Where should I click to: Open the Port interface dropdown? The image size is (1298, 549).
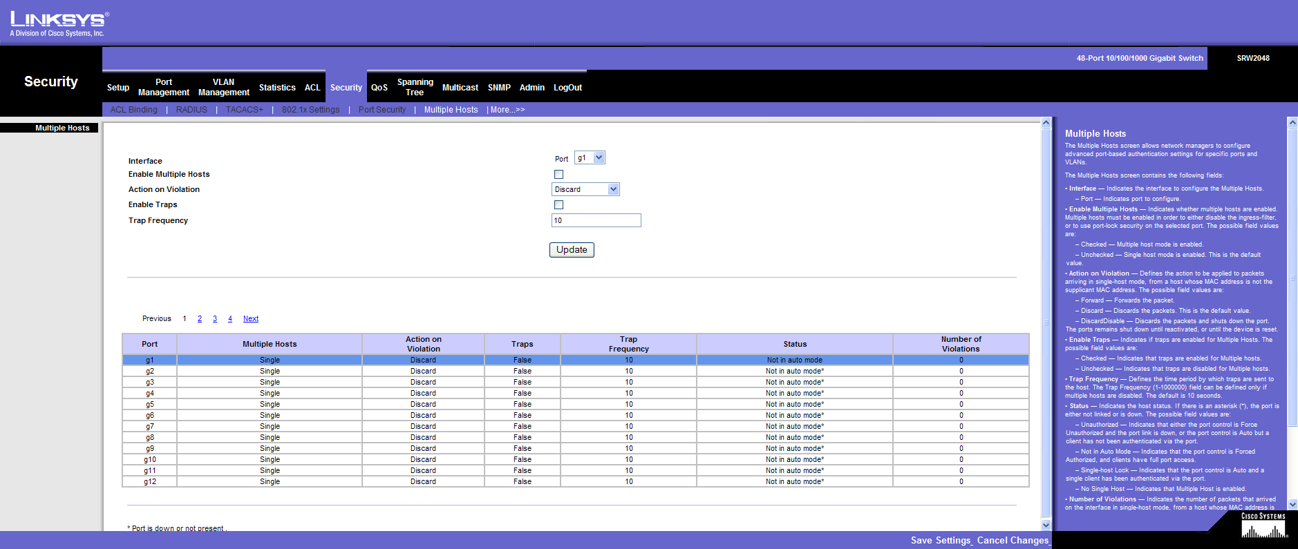coord(590,158)
